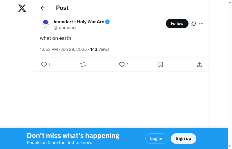Open the three-dot more options menu
The width and height of the screenshot is (232, 149).
tap(202, 24)
